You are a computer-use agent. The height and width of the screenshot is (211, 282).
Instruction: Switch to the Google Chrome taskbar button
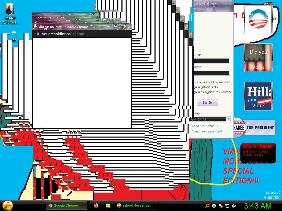(x=66, y=206)
